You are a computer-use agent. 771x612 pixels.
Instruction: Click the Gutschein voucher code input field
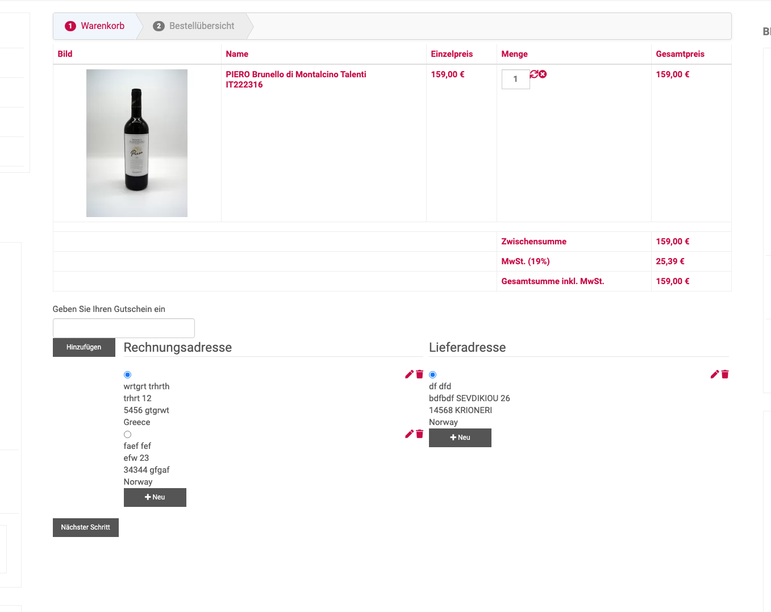pyautogui.click(x=123, y=328)
